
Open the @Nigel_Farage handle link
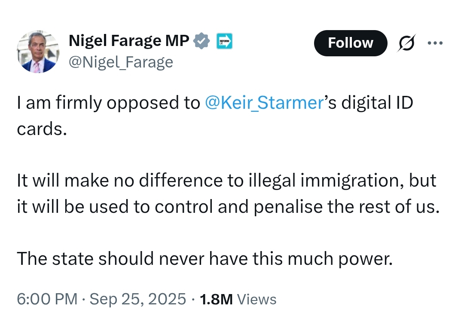[121, 62]
